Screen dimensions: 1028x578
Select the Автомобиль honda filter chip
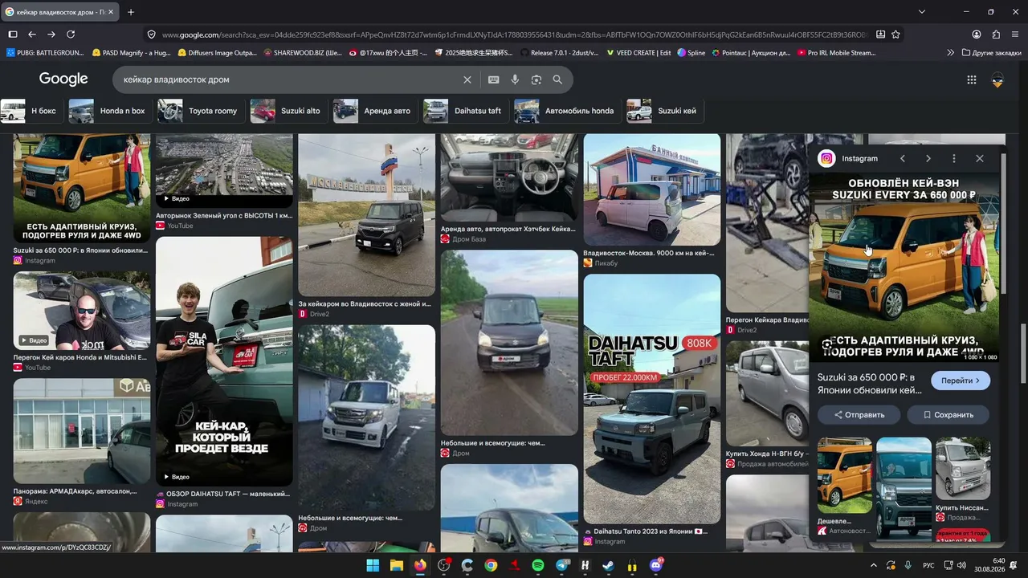[x=567, y=111]
